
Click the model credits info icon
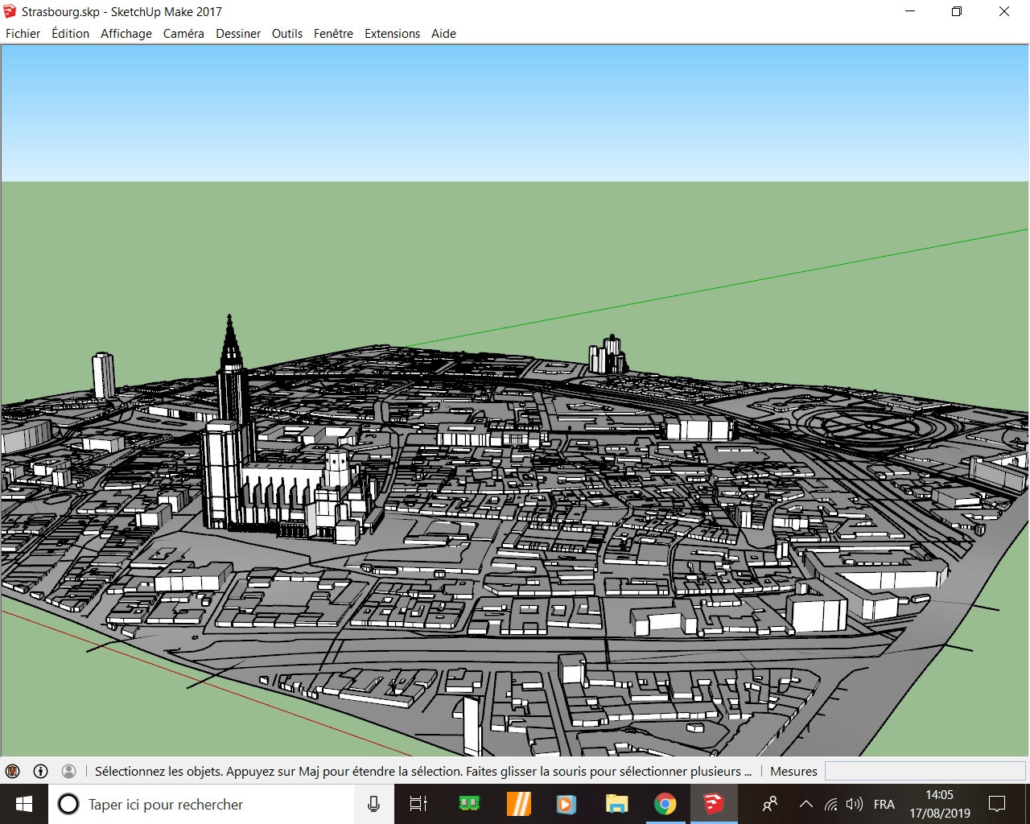pyautogui.click(x=41, y=771)
